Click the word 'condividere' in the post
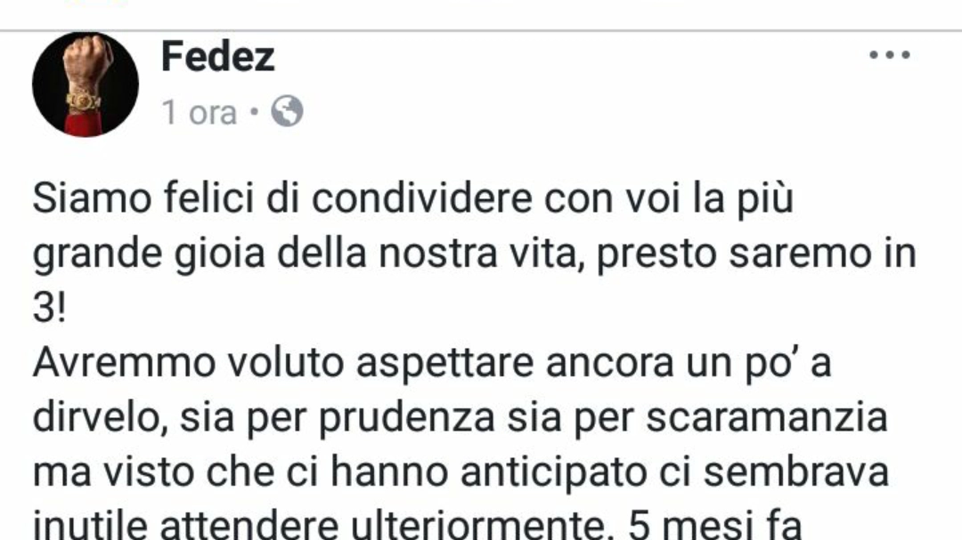The height and width of the screenshot is (540, 962). point(421,198)
